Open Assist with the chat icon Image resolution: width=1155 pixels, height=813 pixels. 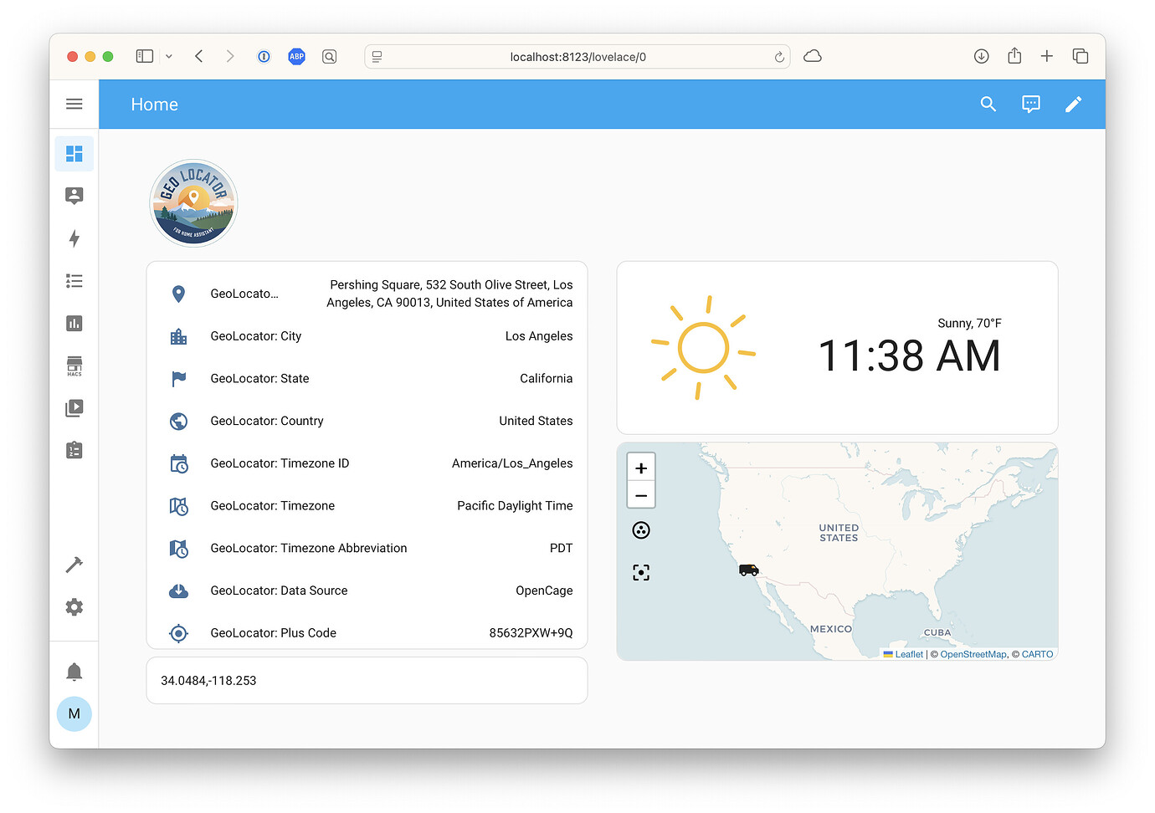point(1030,104)
